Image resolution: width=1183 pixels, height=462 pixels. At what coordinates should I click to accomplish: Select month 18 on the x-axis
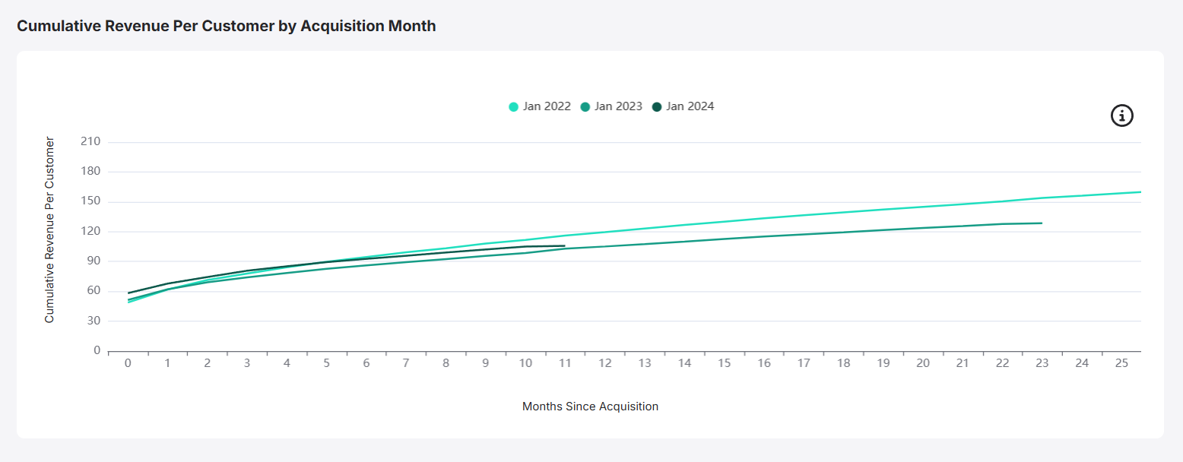click(843, 364)
